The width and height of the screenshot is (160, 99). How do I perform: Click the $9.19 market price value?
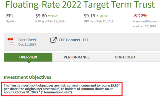[x=89, y=16]
